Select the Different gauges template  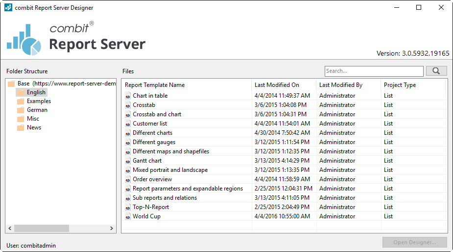154,142
